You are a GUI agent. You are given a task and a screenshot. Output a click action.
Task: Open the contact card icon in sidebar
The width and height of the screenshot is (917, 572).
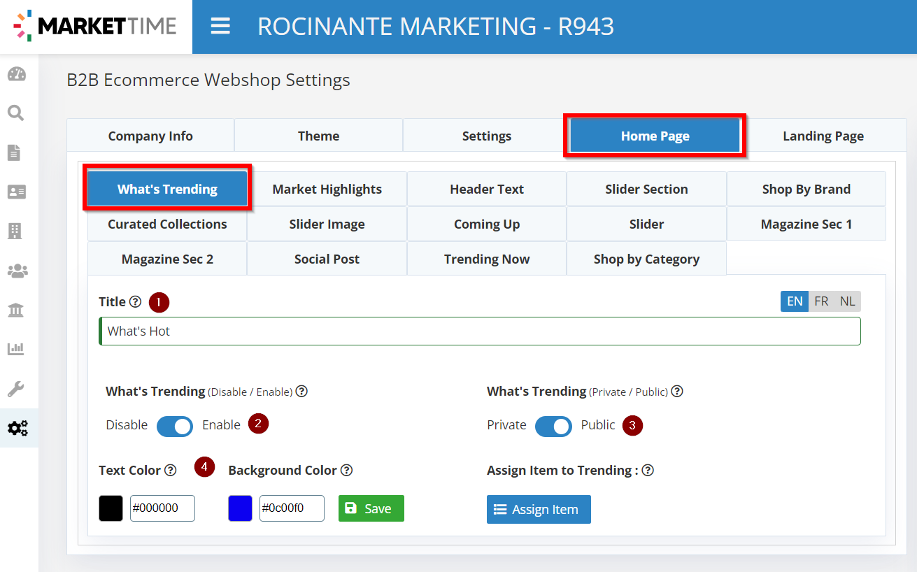17,192
